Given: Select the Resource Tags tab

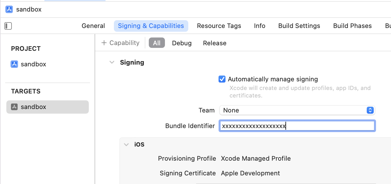Looking at the screenshot, I should pos(219,26).
